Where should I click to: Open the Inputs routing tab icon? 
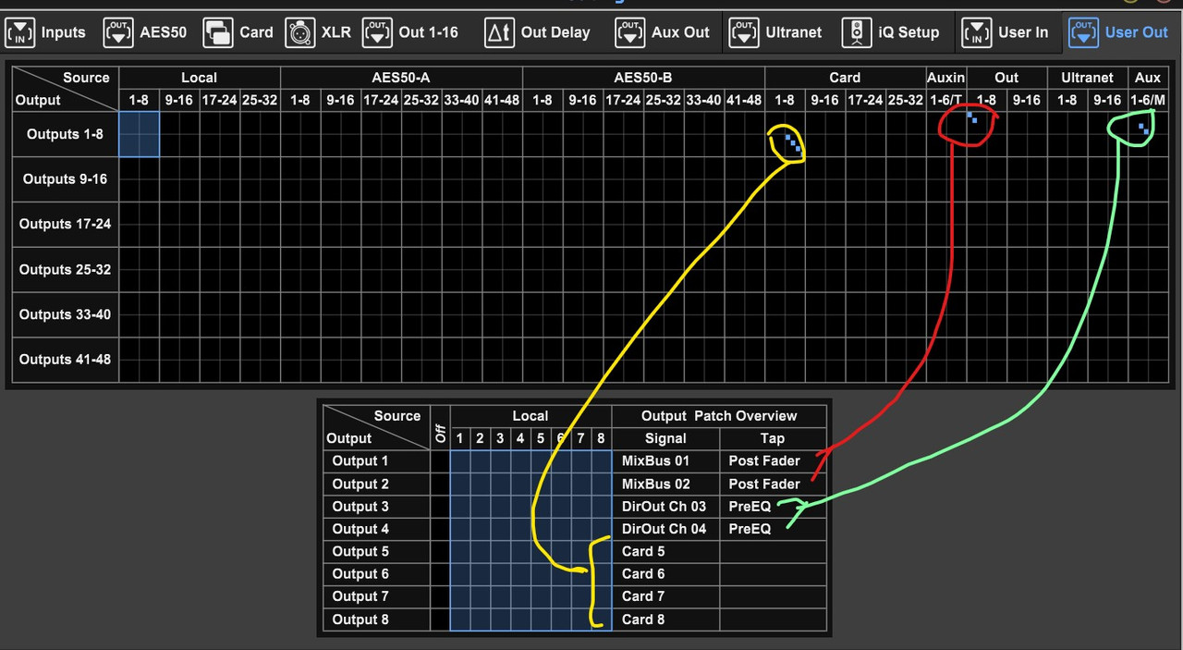20,32
